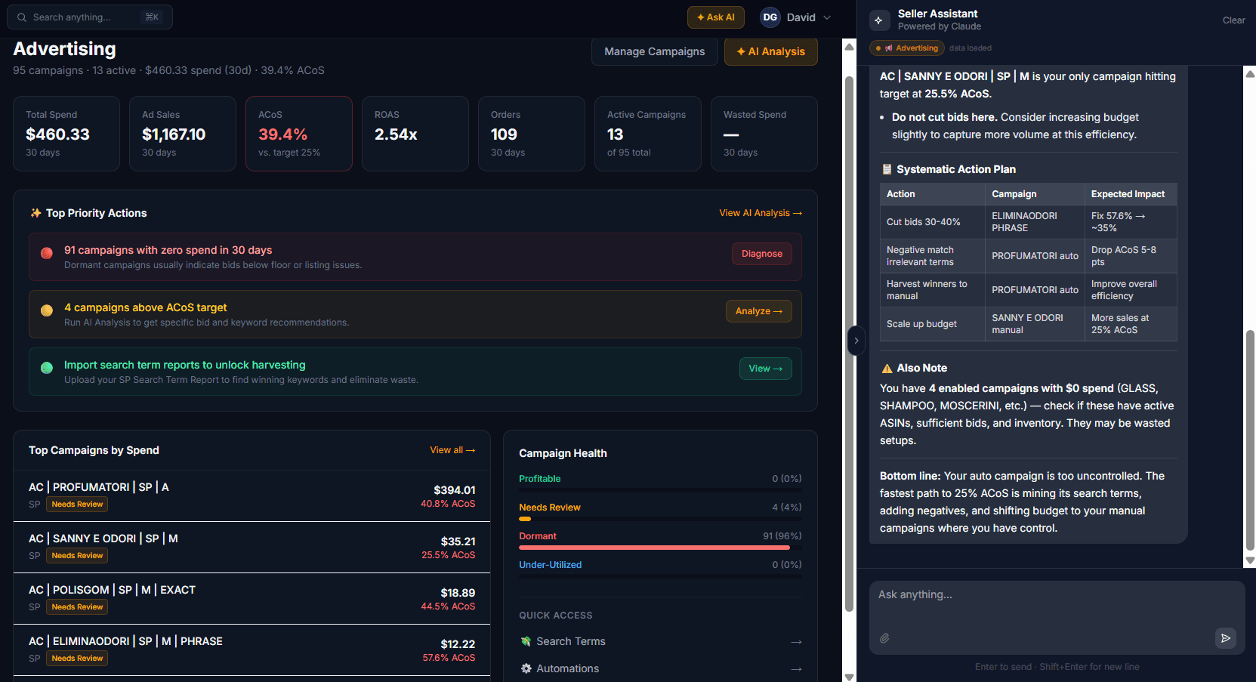
Task: Click the assistant scrollbar up arrow
Action: click(1250, 74)
